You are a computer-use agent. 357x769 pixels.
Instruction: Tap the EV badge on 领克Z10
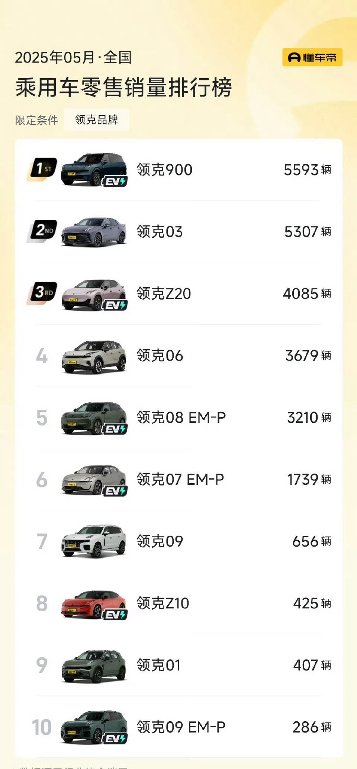click(x=115, y=614)
